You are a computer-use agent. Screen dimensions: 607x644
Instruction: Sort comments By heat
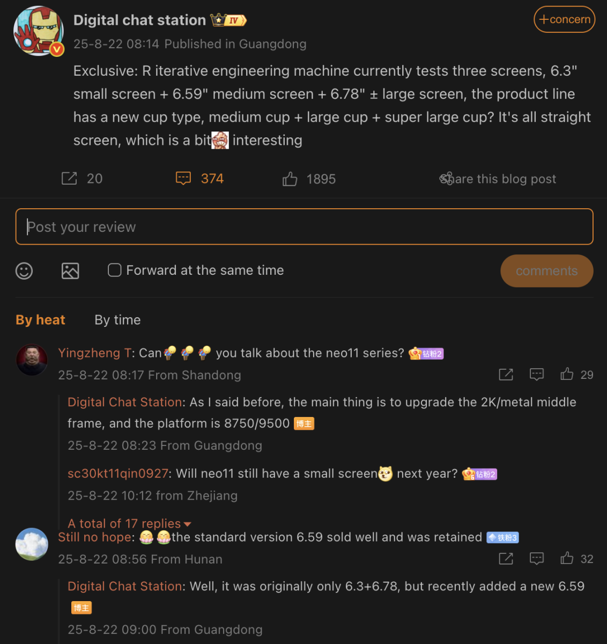pyautogui.click(x=40, y=320)
